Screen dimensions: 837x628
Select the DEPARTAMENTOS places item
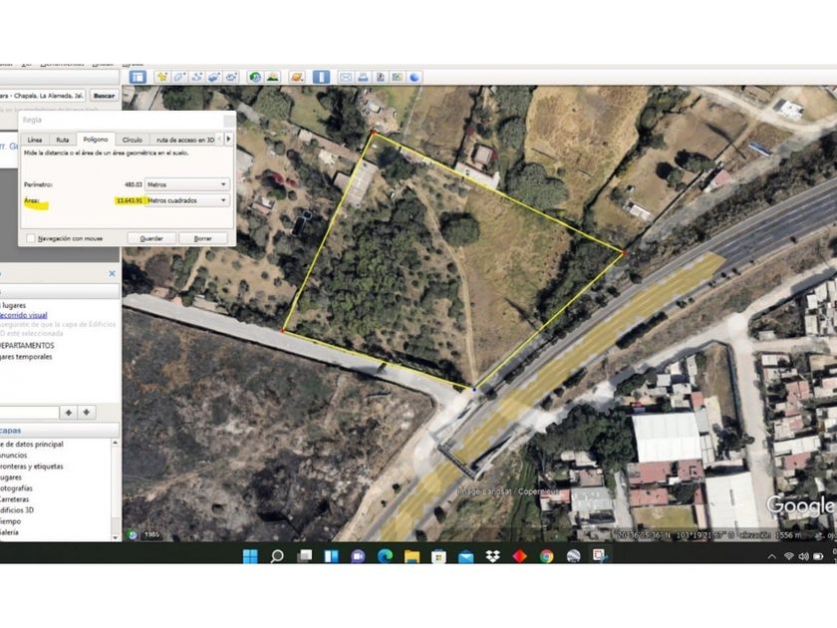pos(27,346)
